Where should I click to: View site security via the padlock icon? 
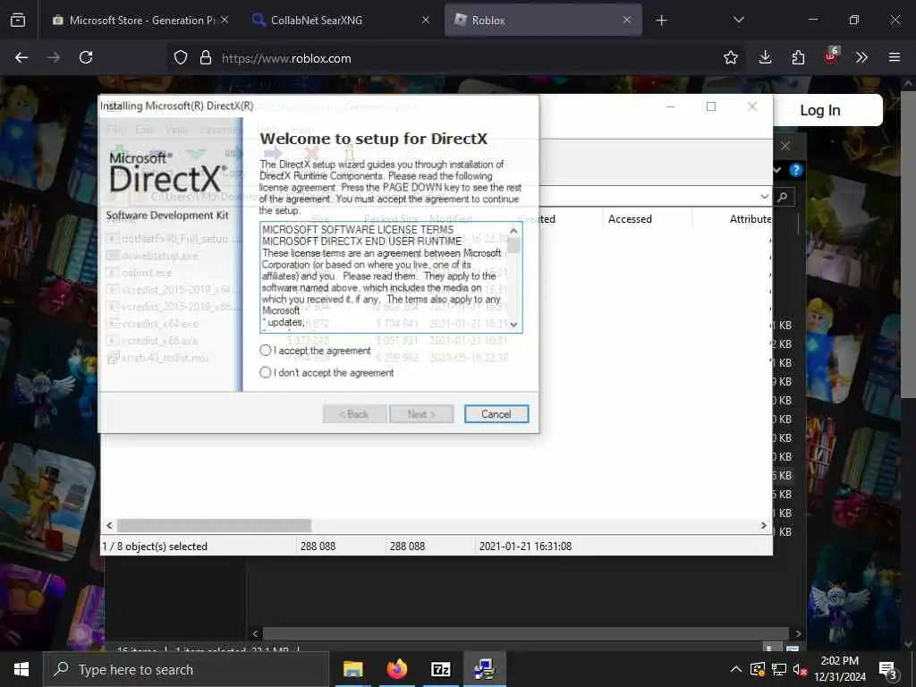[x=205, y=58]
